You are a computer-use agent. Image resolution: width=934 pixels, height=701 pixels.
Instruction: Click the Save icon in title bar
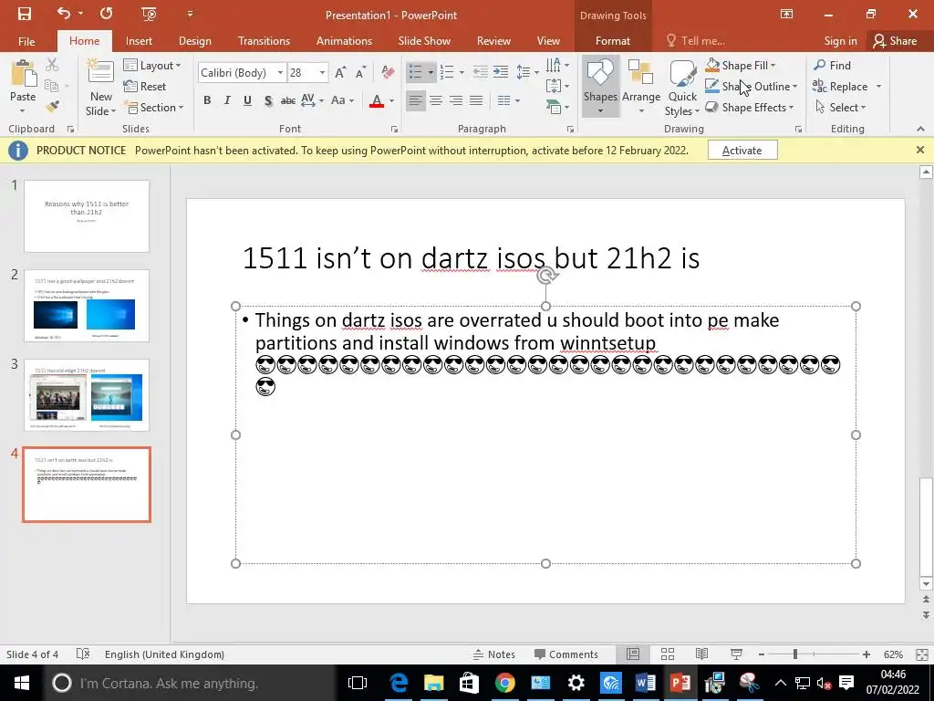25,14
